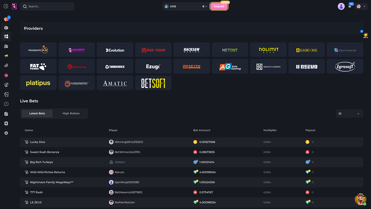
Task: Pick the Thunderkick provider tile
Action: [x=115, y=66]
